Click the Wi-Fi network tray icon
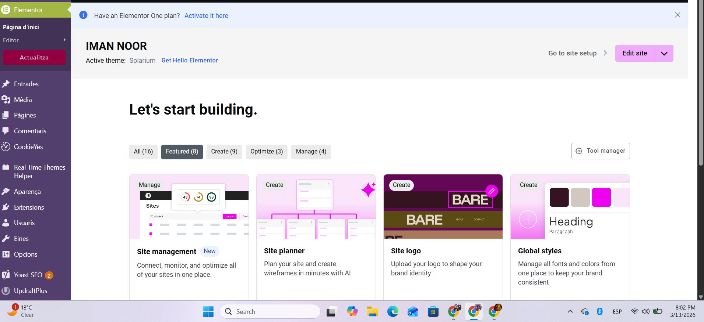704x322 pixels. point(634,311)
